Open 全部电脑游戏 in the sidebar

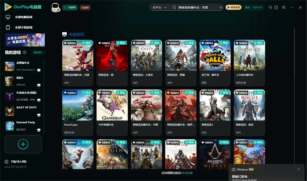tap(19, 17)
